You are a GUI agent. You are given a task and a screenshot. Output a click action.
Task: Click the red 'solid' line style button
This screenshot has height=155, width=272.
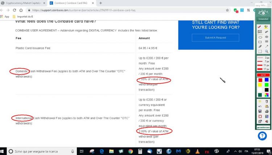263,75
